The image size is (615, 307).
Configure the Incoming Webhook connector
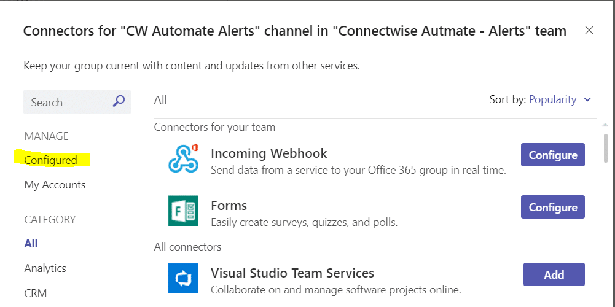[x=552, y=155]
